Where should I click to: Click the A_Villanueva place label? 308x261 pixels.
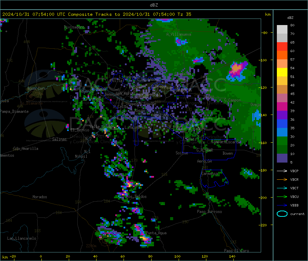click(x=179, y=34)
